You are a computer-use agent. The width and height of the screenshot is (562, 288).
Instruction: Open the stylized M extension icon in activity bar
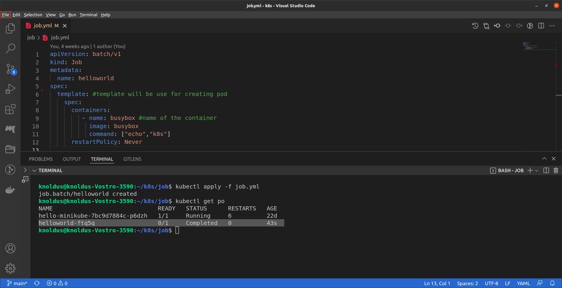tap(10, 129)
